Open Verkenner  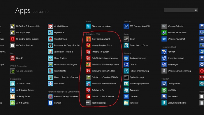131,103
